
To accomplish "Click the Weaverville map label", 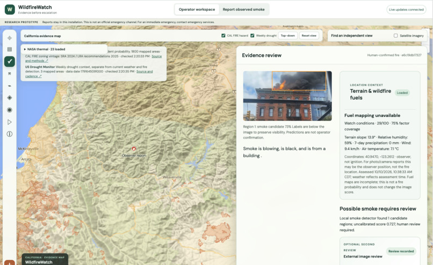I will pyautogui.click(x=172, y=177).
